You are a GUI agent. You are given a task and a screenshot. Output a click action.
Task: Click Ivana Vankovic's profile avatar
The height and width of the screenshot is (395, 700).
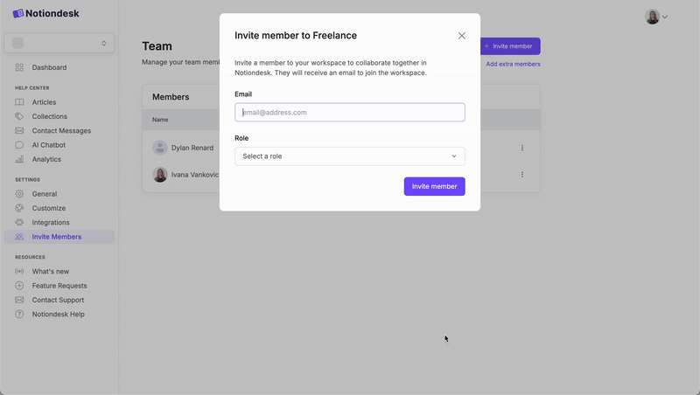pos(160,175)
